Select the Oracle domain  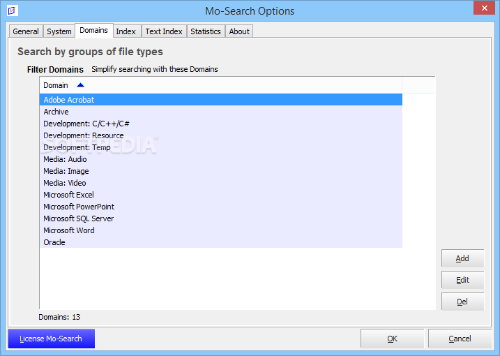click(x=220, y=242)
